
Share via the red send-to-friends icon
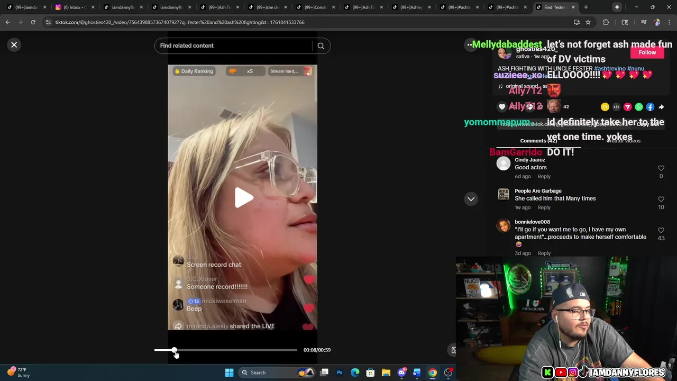(627, 107)
